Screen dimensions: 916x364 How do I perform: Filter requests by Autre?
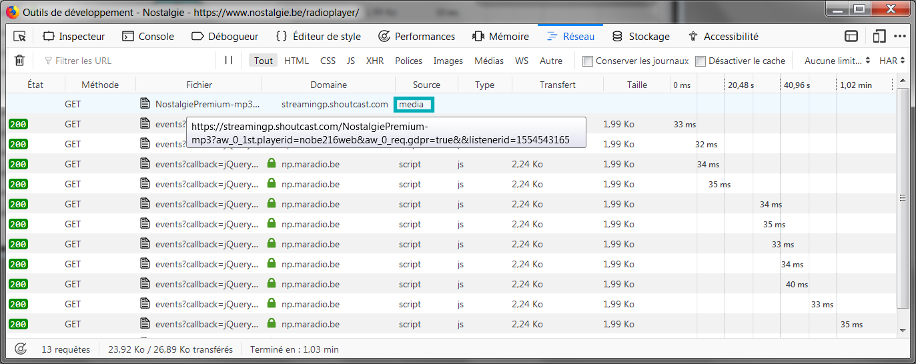551,61
